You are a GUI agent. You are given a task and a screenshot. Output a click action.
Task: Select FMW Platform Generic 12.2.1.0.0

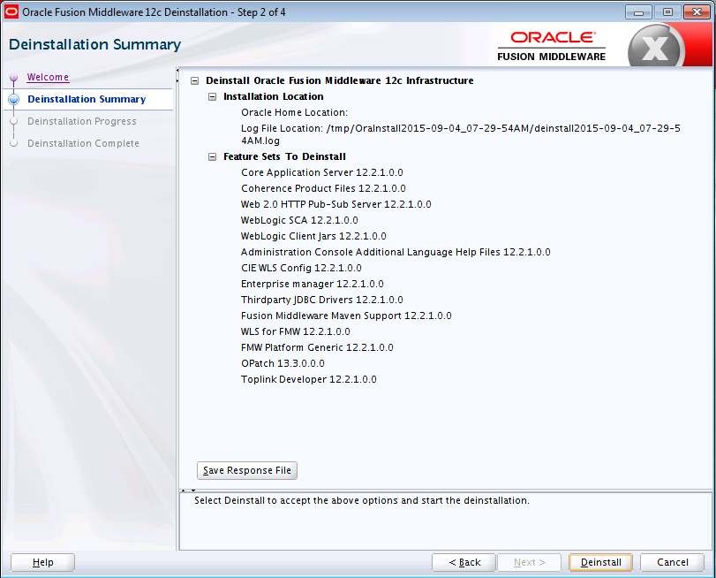(317, 347)
